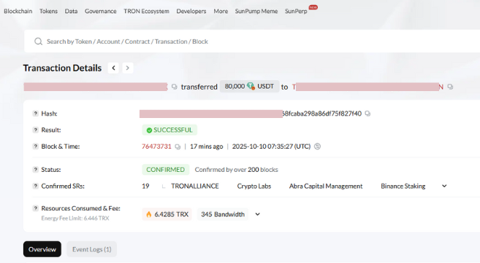
Task: Click help icon beside Hash
Action: coord(36,114)
